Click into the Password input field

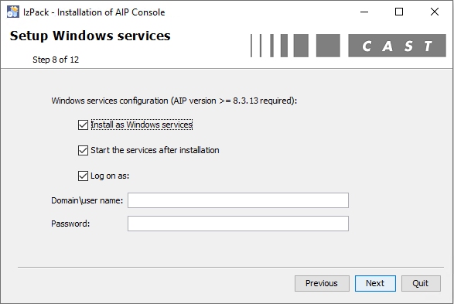pos(238,224)
